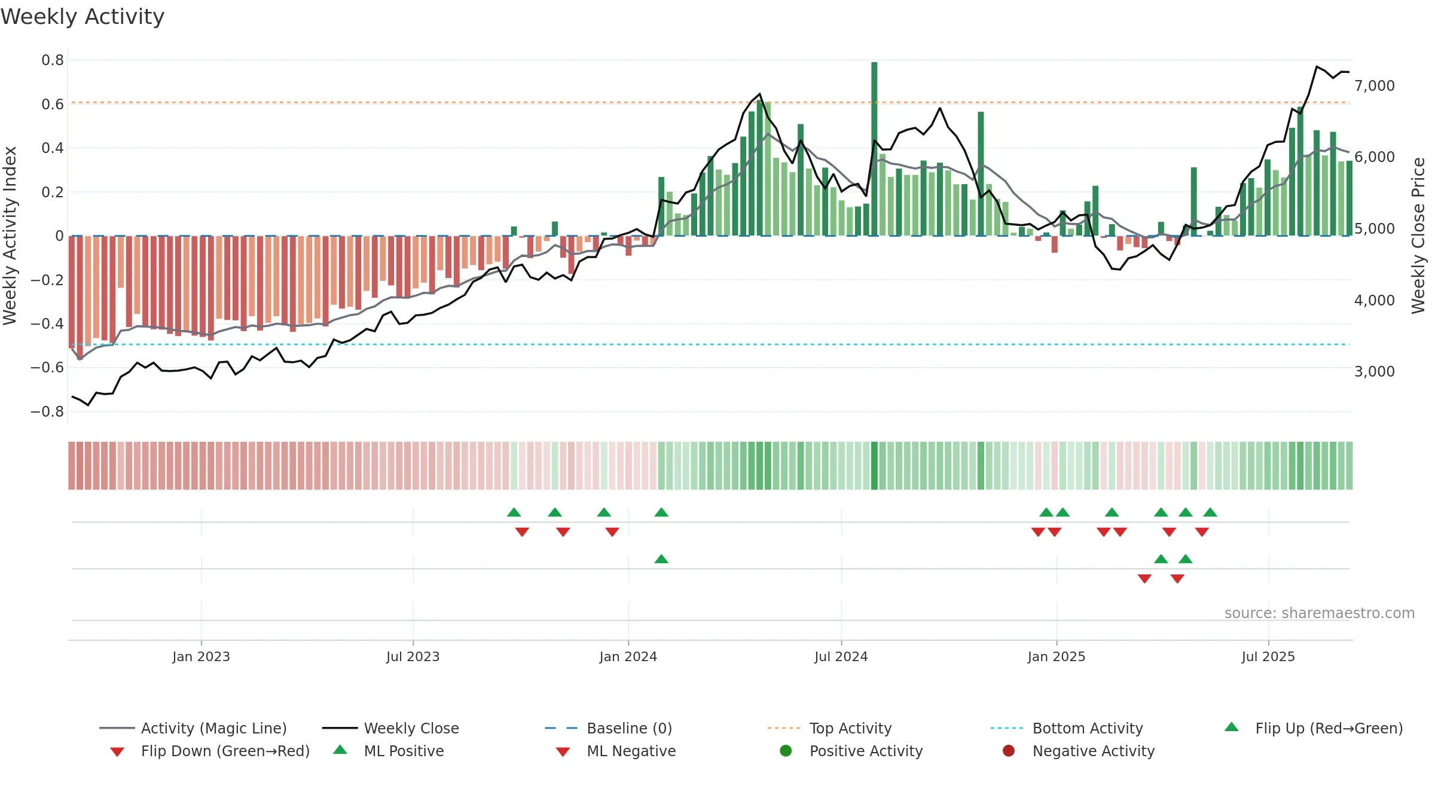Viewport: 1435px width, 807px height.
Task: Click the Weekly Activity chart title
Action: (83, 17)
